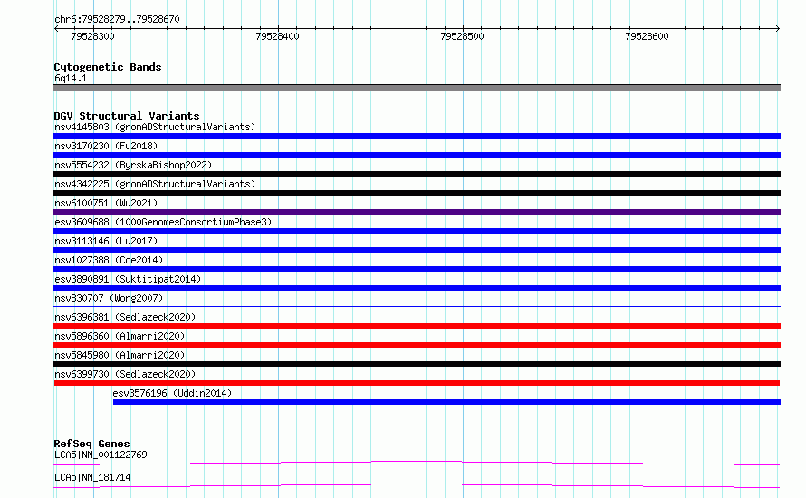Click the blue bar for nsv3170230

coord(417,155)
